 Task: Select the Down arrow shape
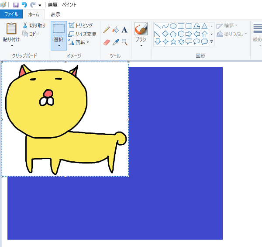click(157, 42)
